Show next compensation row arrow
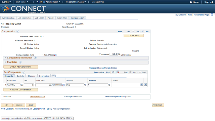 (x=142, y=31)
